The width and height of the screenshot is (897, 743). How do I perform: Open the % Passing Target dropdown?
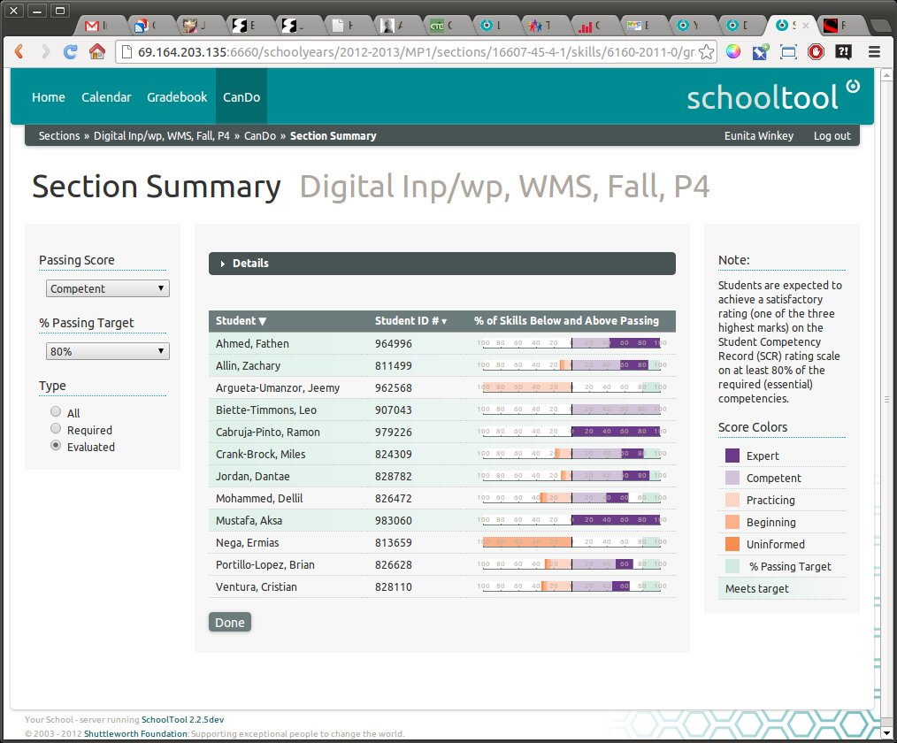107,351
